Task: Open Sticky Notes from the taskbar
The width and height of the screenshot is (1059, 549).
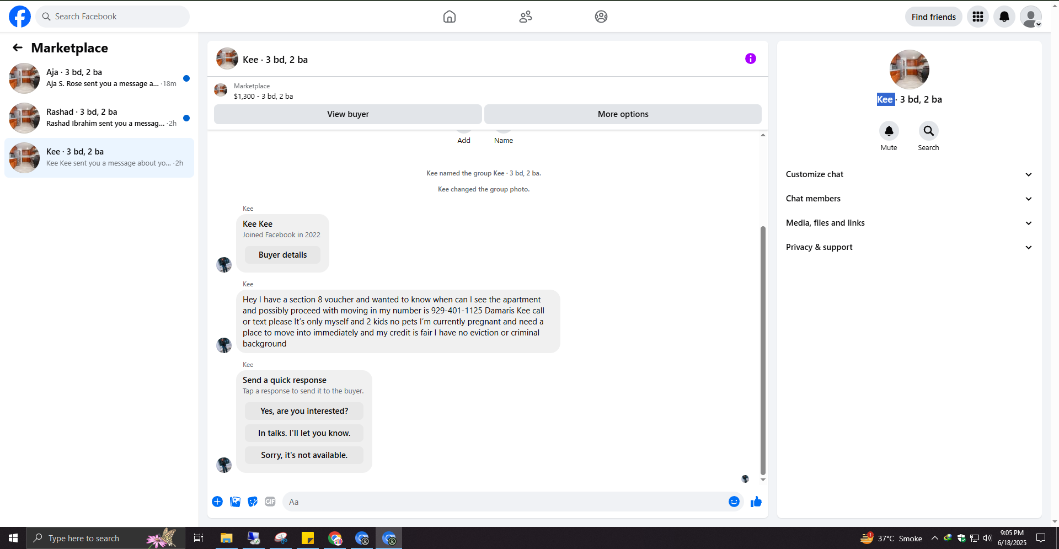Action: pyautogui.click(x=308, y=538)
